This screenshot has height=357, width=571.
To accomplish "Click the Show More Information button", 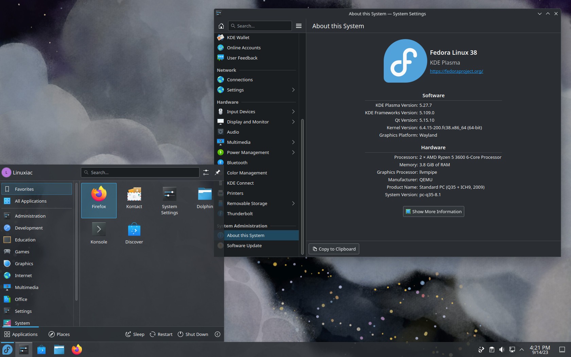I will 433,211.
